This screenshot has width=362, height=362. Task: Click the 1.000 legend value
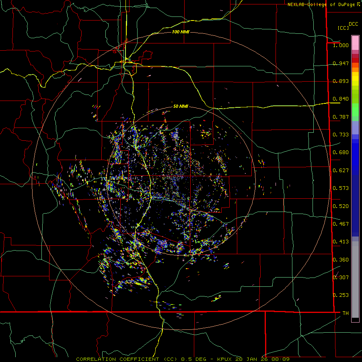tap(341, 45)
